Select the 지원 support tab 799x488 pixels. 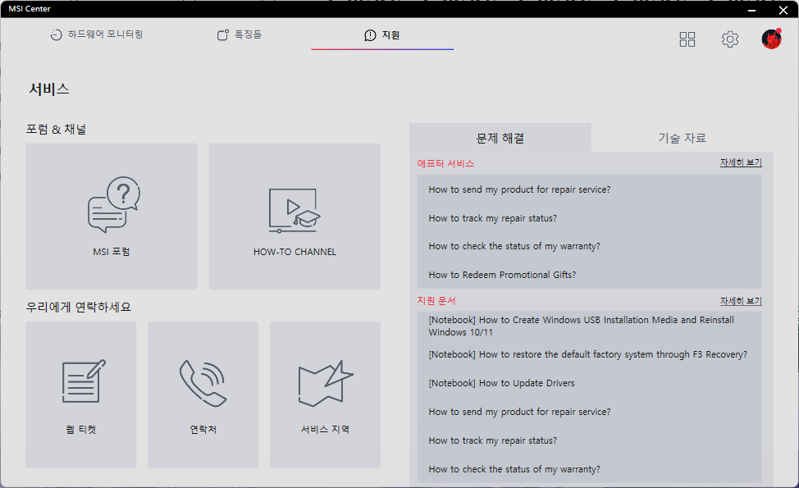pyautogui.click(x=382, y=35)
